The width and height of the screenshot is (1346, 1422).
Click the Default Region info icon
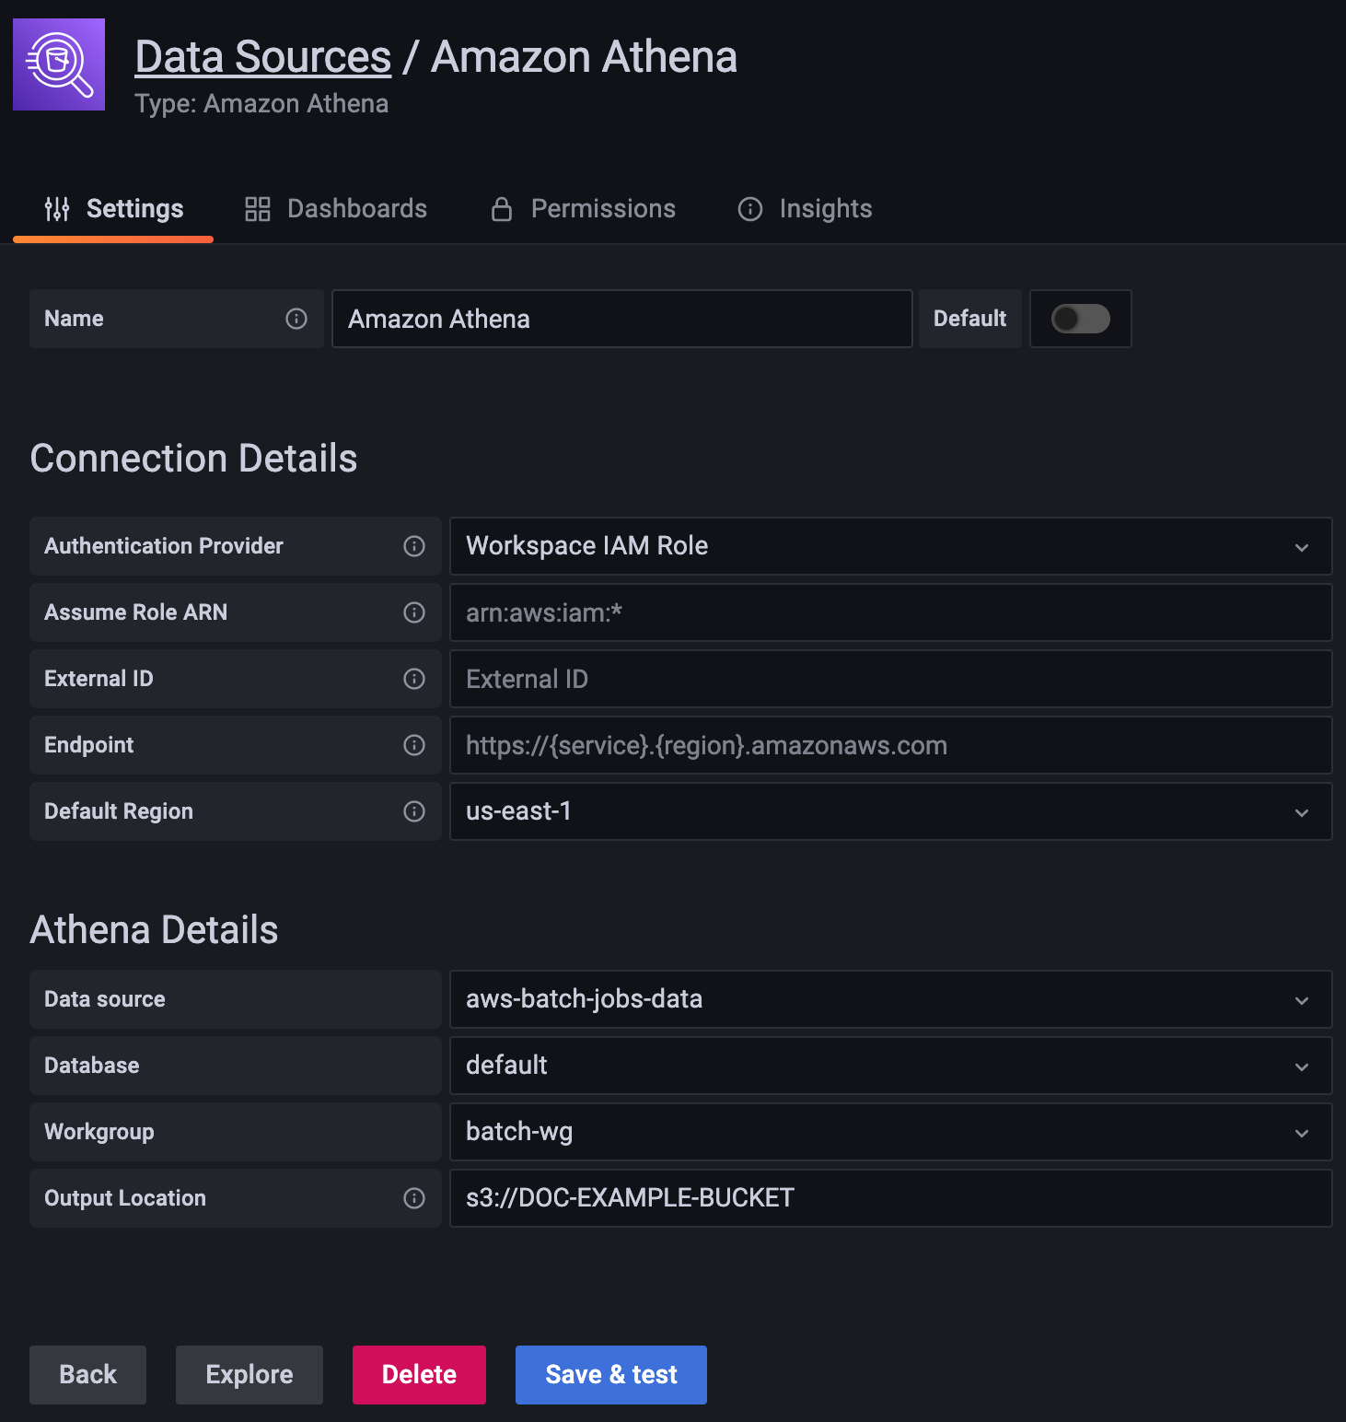[414, 811]
